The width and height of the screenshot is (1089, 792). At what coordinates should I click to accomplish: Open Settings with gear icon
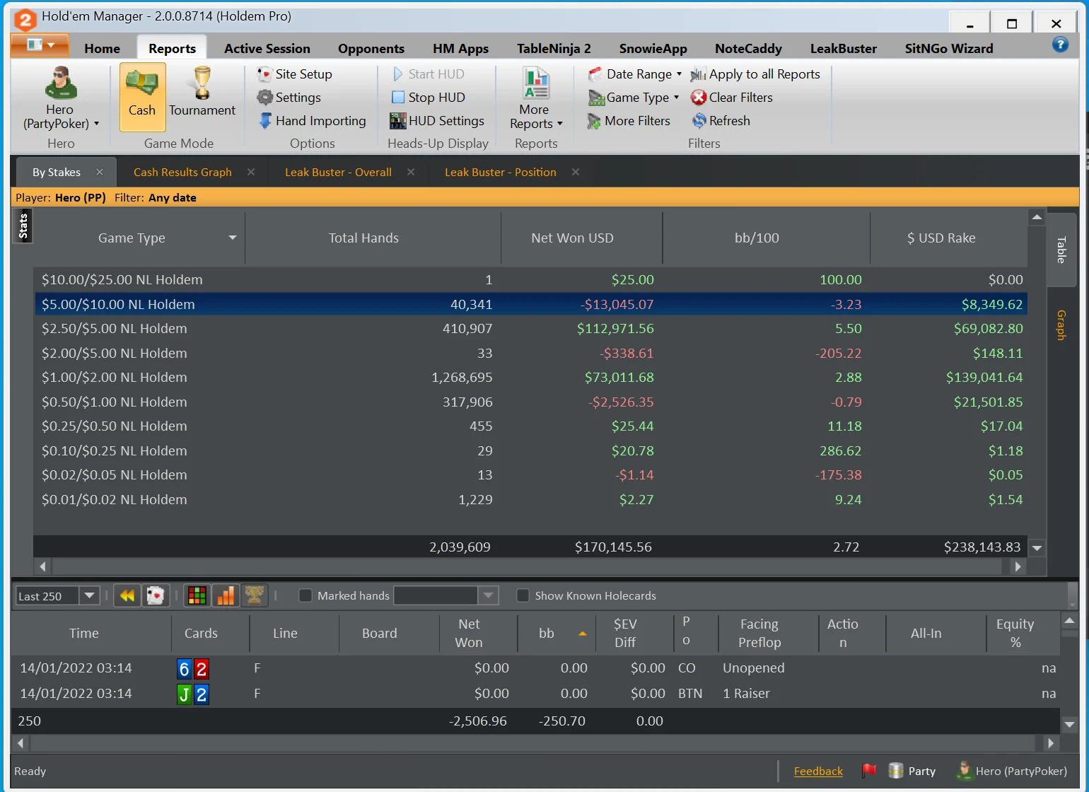(x=289, y=98)
